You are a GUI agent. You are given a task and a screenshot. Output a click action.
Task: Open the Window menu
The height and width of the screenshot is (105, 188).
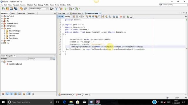click(x=63, y=5)
